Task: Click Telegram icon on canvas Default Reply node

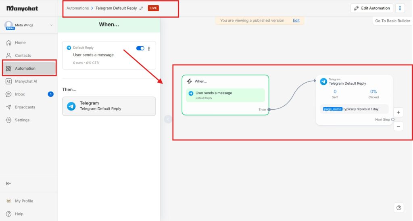Action: tap(323, 81)
